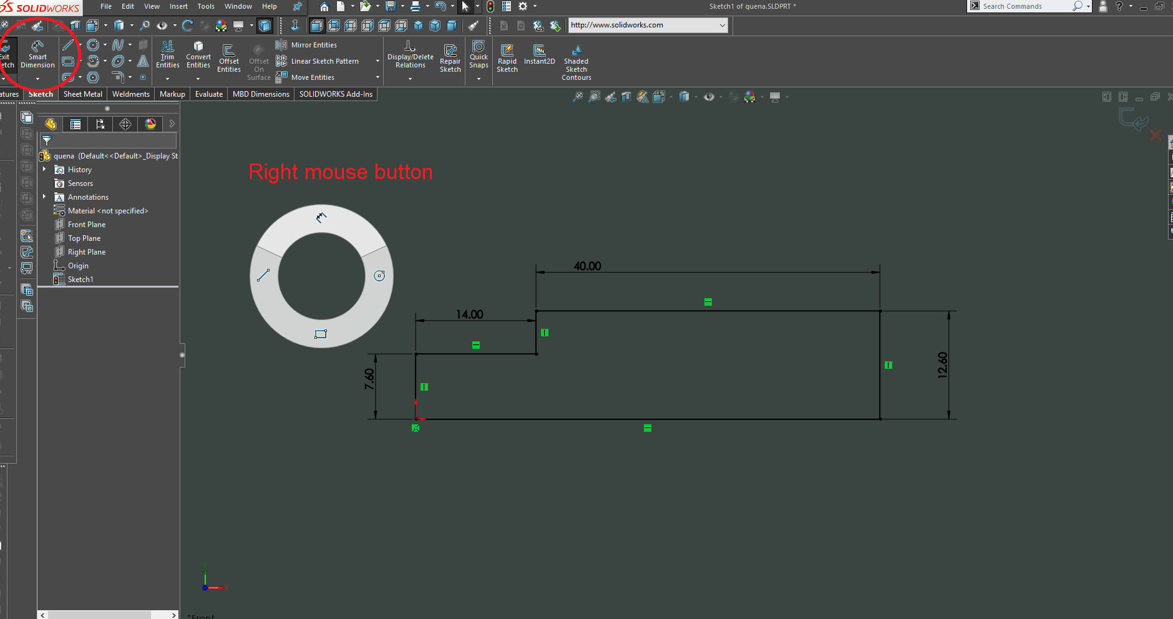Choose Circle from the mouse gesture wheel

(x=379, y=276)
